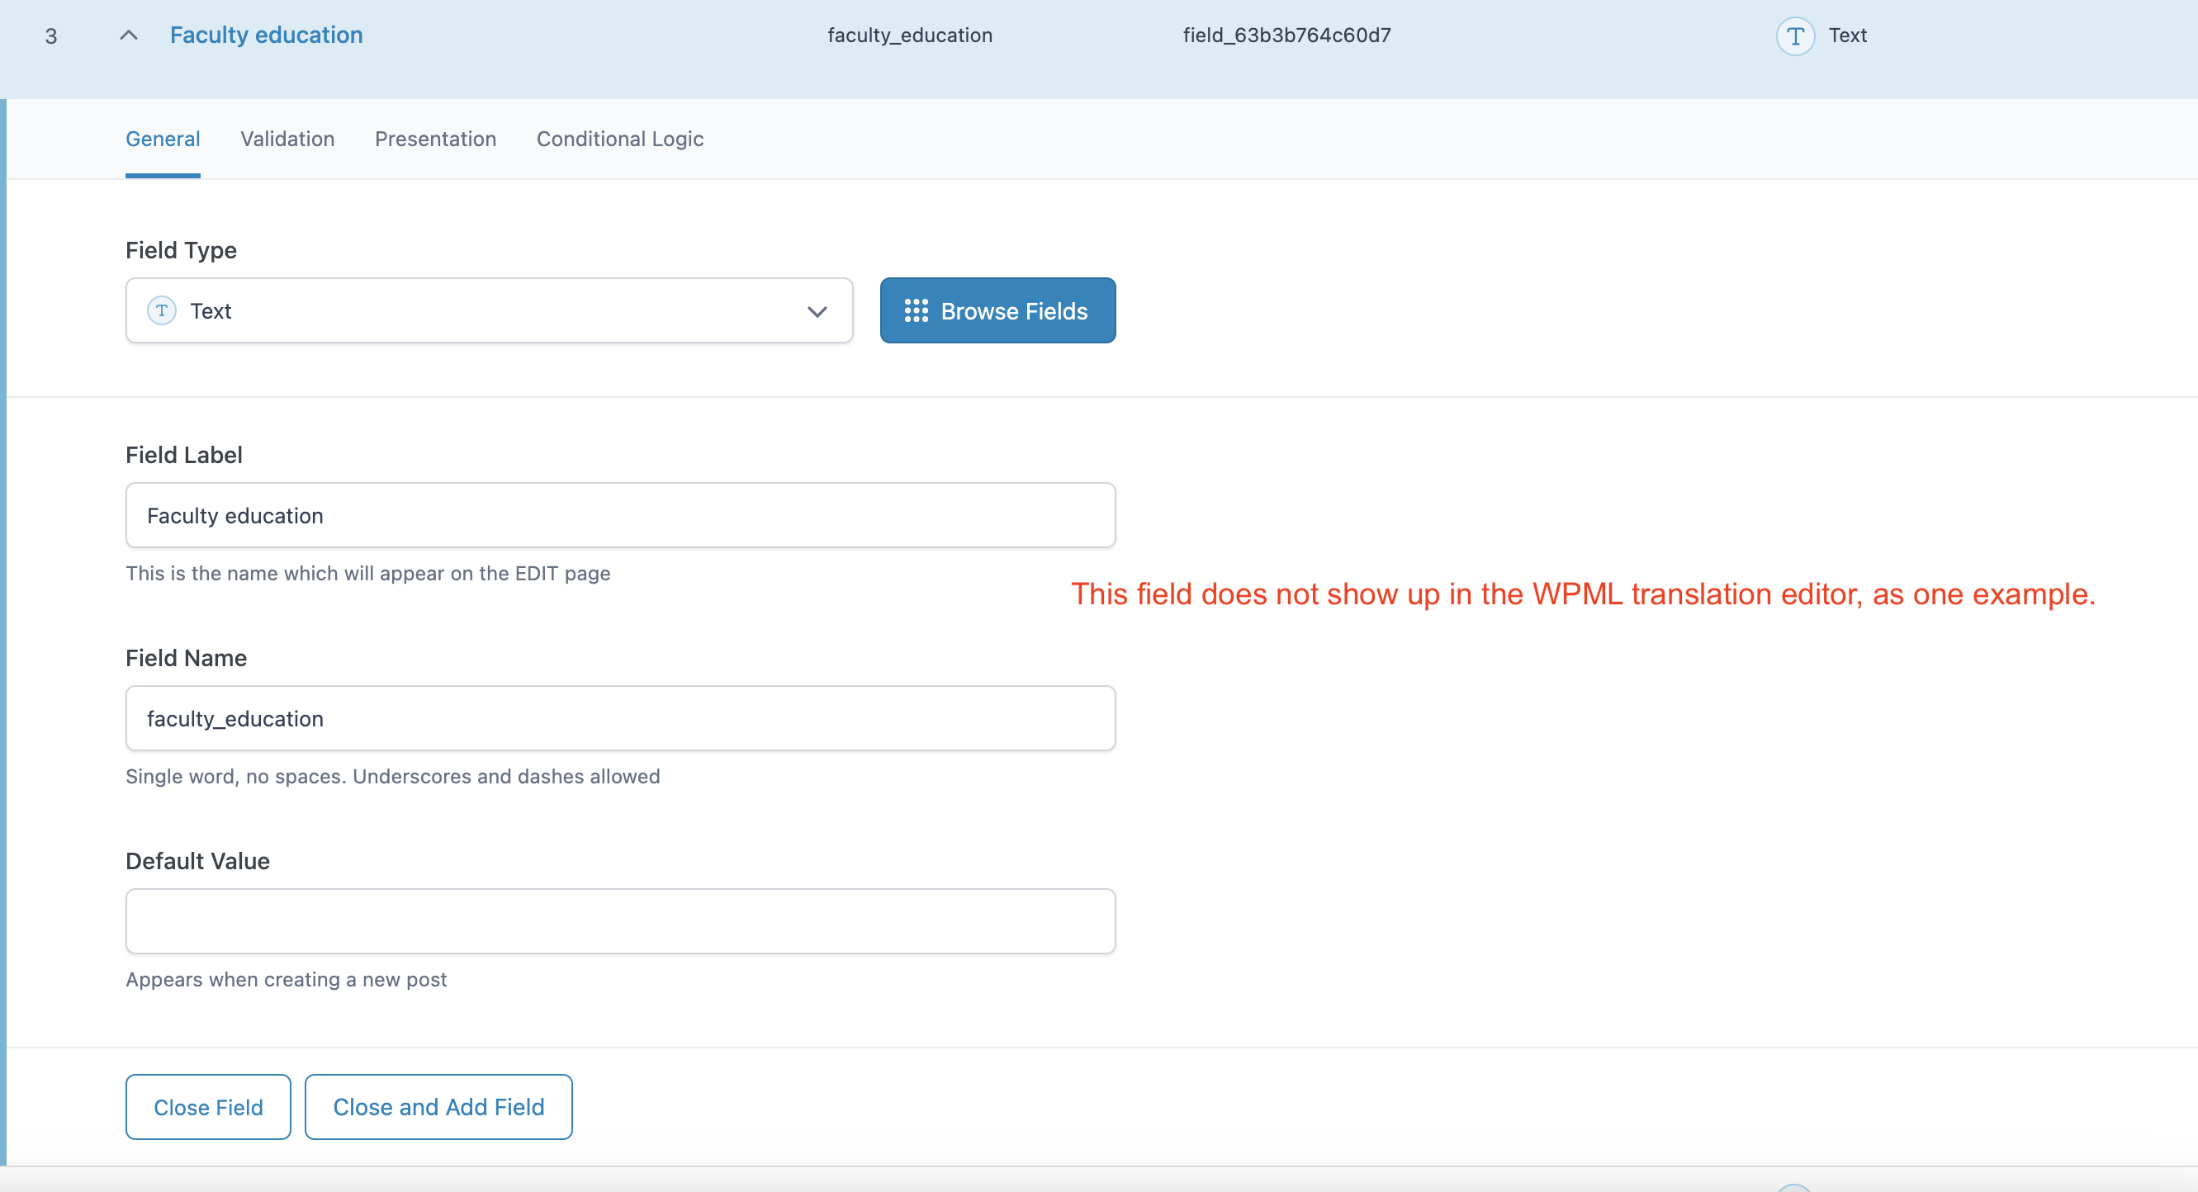The image size is (2198, 1192).
Task: Click Close and Add Field button
Action: pyautogui.click(x=438, y=1107)
